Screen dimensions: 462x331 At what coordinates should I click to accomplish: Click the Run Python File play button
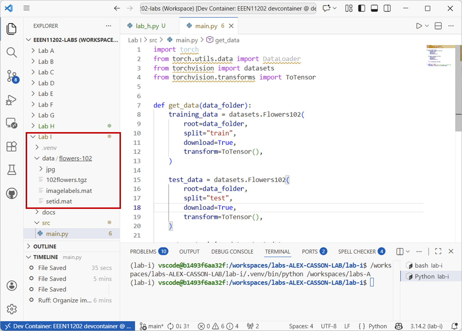(x=419, y=26)
